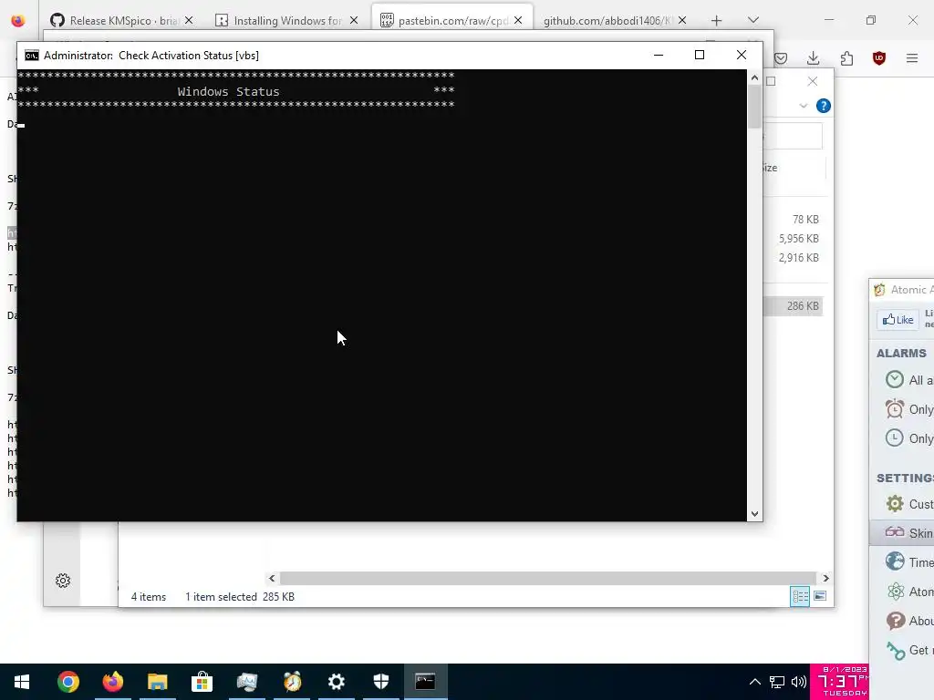
Task: Switch Explorer to details view
Action: (x=800, y=596)
